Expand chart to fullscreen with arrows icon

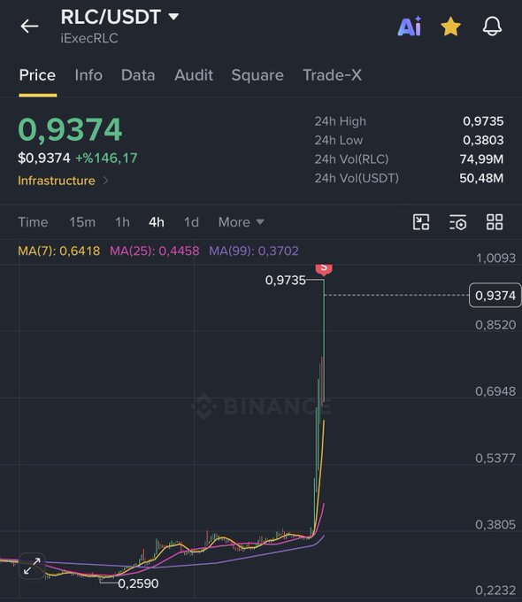pyautogui.click(x=32, y=566)
